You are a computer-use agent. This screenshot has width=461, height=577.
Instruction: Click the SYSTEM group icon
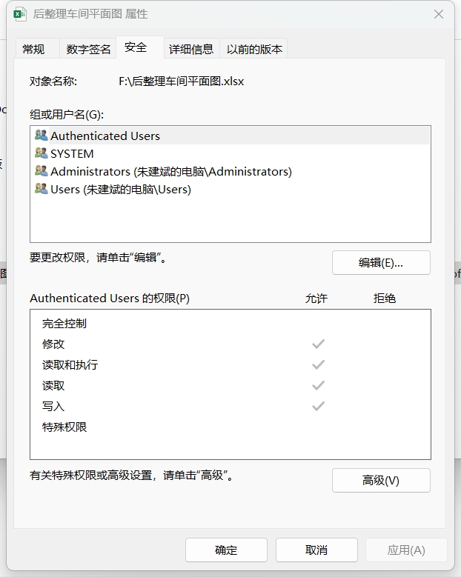pos(42,153)
